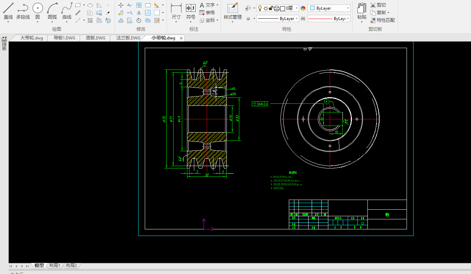The image size is (471, 274).
Task: Click the 粘贴 paste icon
Action: (362, 8)
